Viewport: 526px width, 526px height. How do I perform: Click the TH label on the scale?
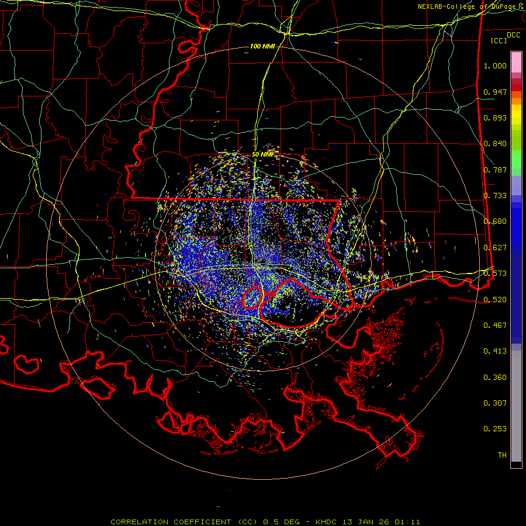pos(502,455)
